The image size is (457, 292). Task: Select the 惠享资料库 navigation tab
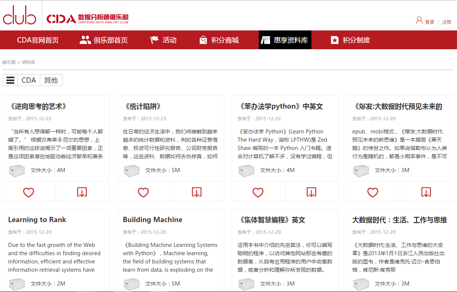coord(285,40)
